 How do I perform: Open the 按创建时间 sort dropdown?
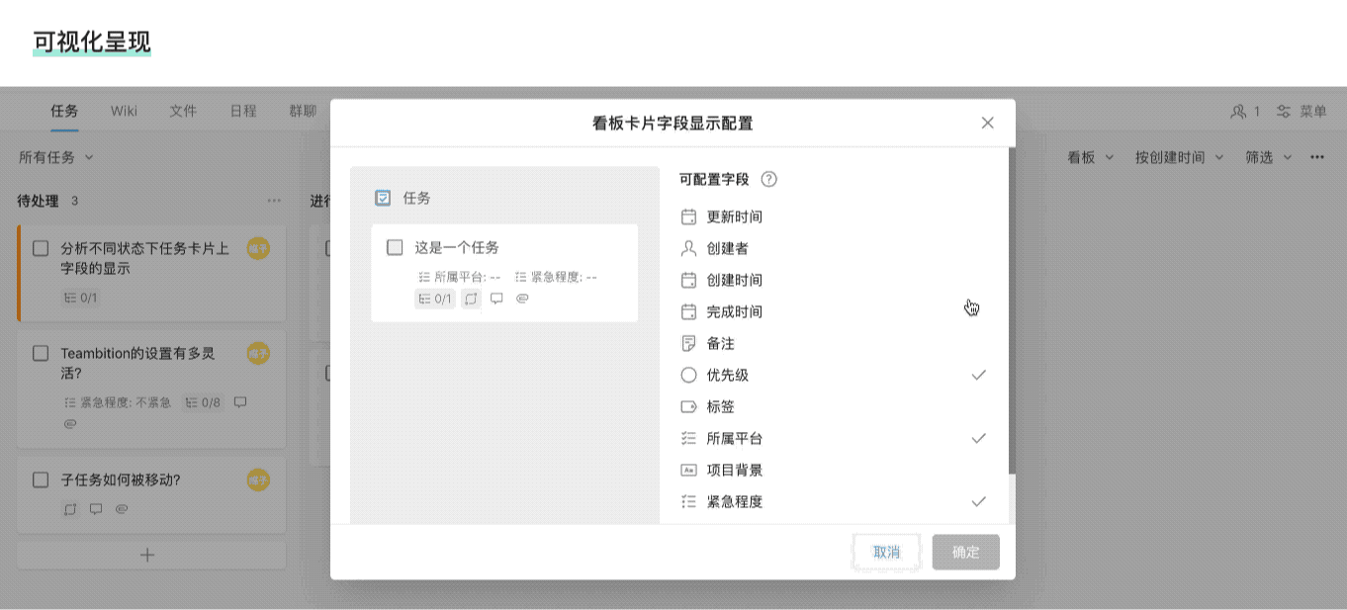(1179, 157)
